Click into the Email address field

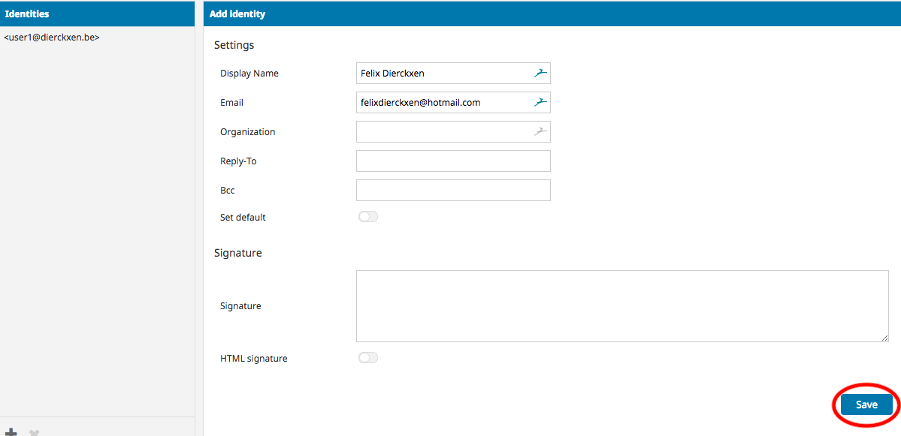[x=443, y=103]
